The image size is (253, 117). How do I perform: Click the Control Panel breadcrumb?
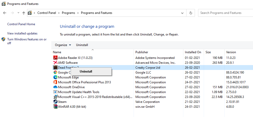point(47,13)
